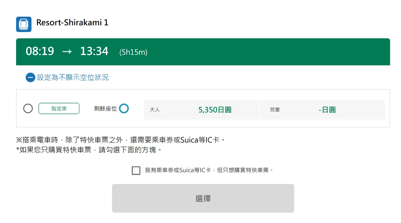Click the arrow between departure and arrival

67,52
